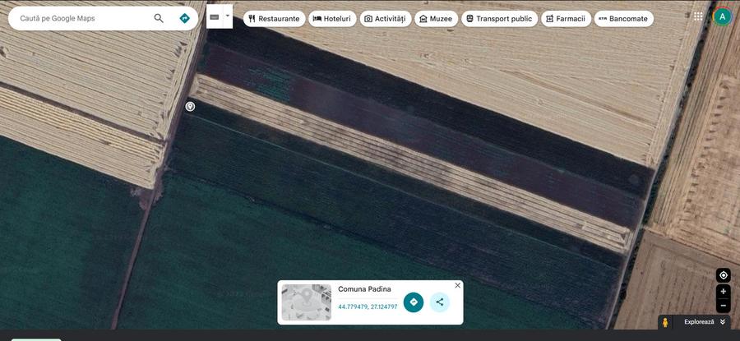Select the Bancomate category chip

(623, 18)
